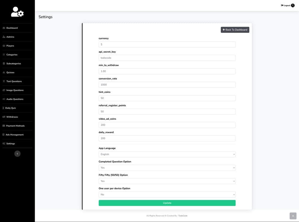Go to Ads Management menu item
299x222 pixels.
(x=14, y=135)
